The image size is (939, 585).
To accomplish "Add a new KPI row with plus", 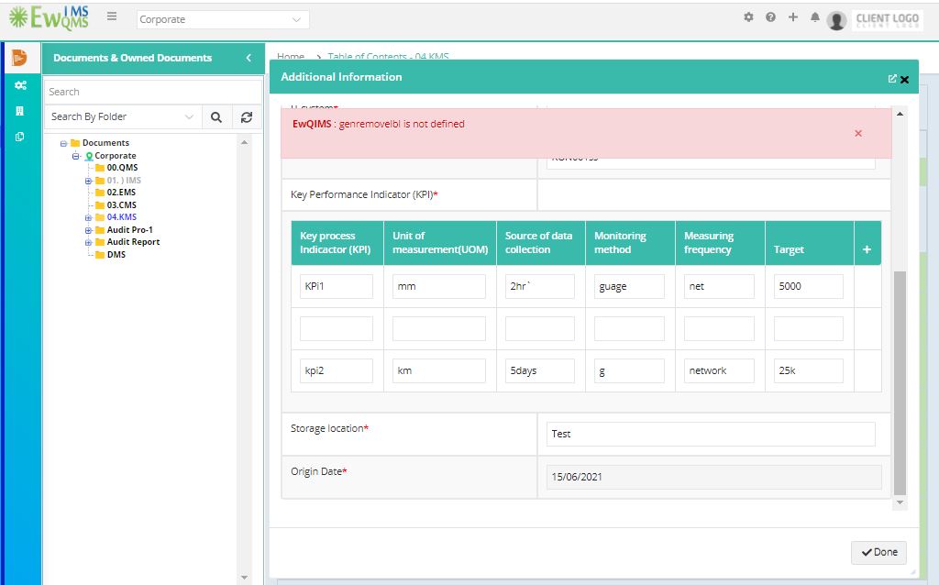I will click(x=867, y=249).
